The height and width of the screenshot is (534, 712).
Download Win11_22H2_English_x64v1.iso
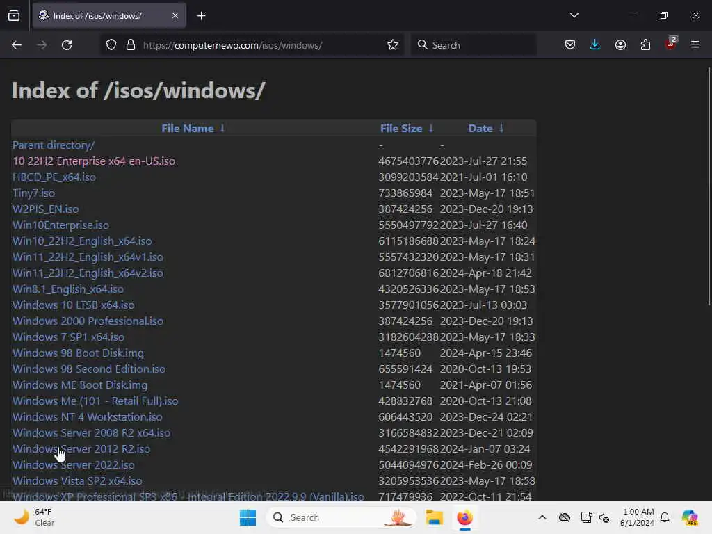tap(88, 257)
